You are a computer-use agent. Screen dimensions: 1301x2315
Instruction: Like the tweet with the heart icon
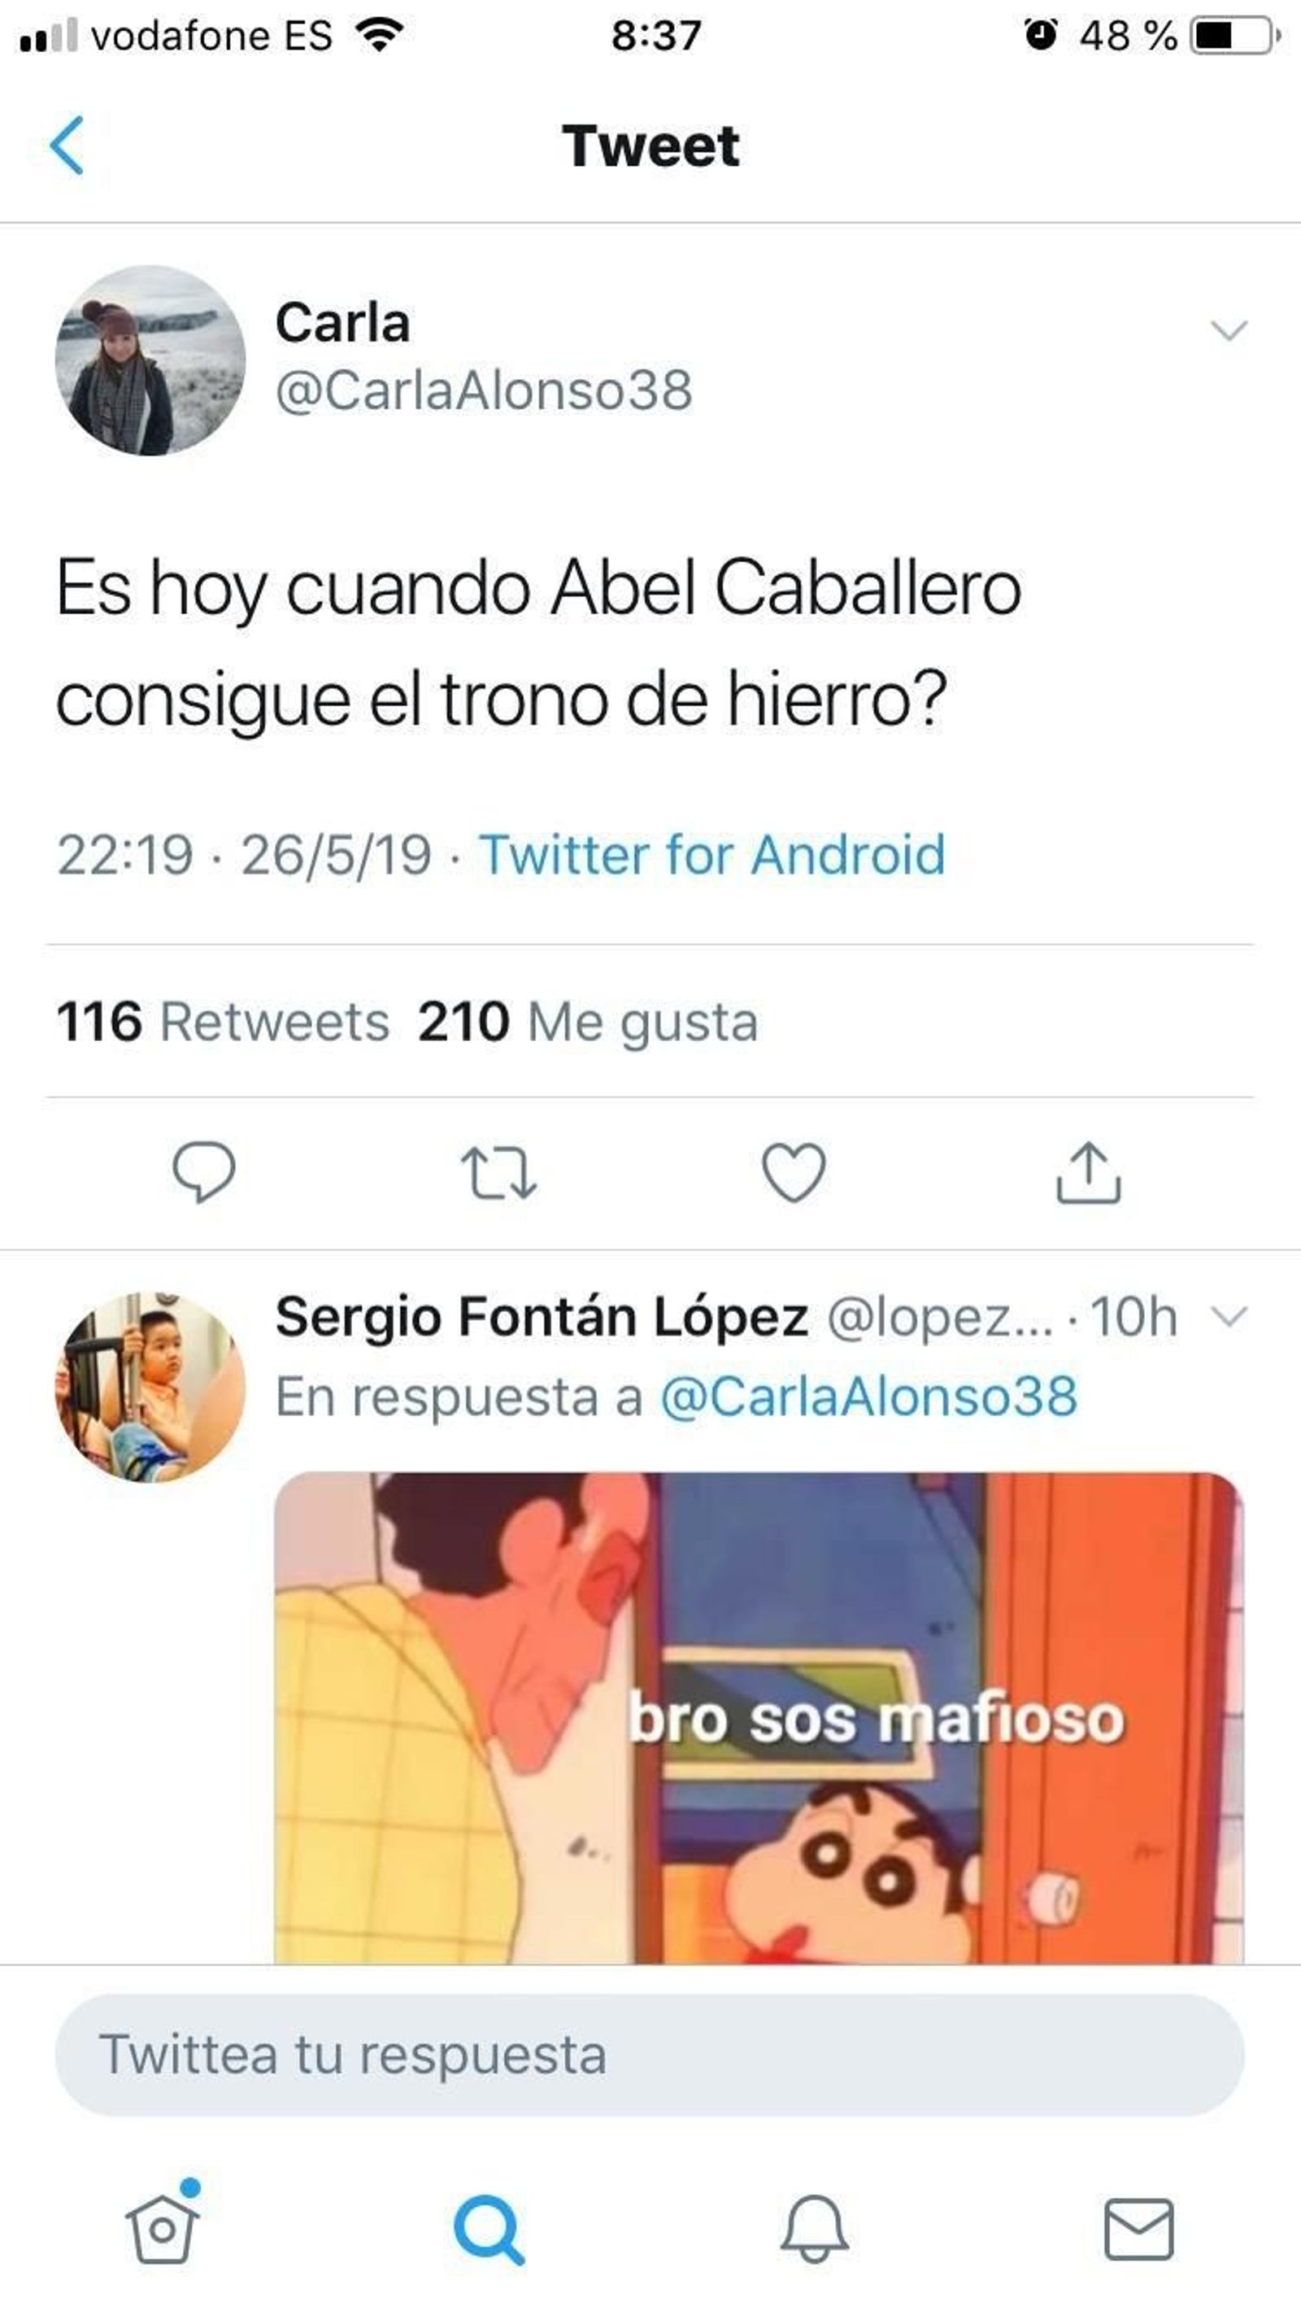click(x=794, y=1172)
